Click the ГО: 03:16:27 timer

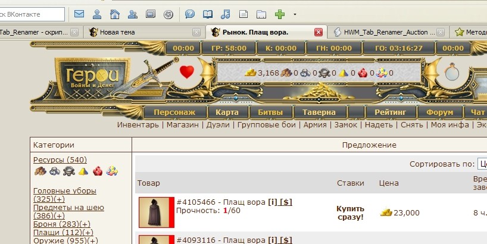click(399, 48)
